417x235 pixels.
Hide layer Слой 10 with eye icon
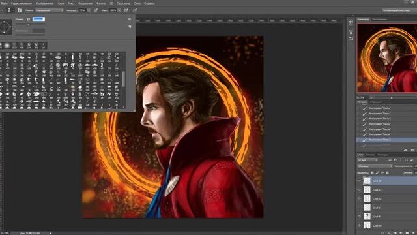click(359, 225)
